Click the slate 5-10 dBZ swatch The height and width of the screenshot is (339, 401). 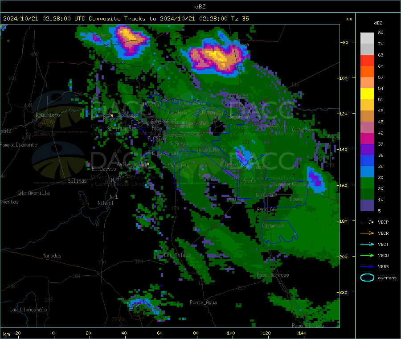367,205
